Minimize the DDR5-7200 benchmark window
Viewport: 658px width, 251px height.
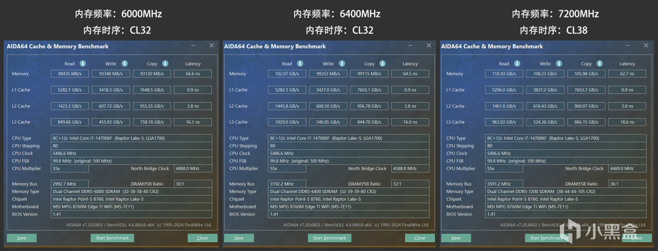pyautogui.click(x=628, y=46)
